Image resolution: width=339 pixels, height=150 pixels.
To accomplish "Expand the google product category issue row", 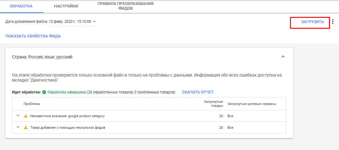I will [18, 116].
